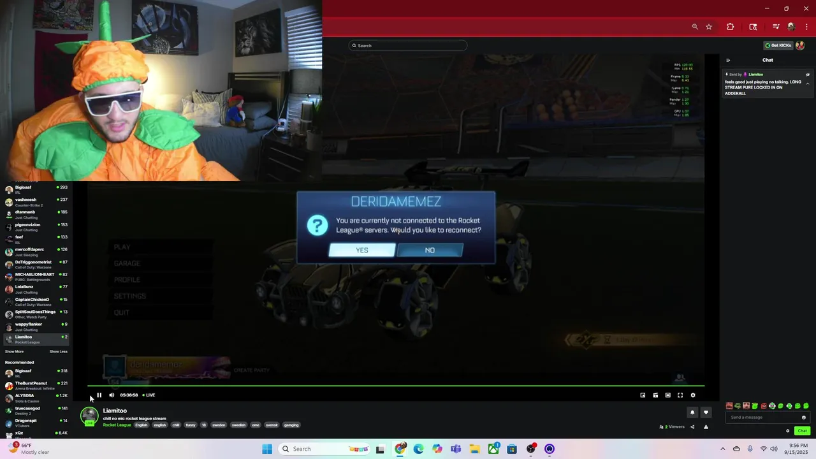Share the stream via share icon

(x=692, y=426)
